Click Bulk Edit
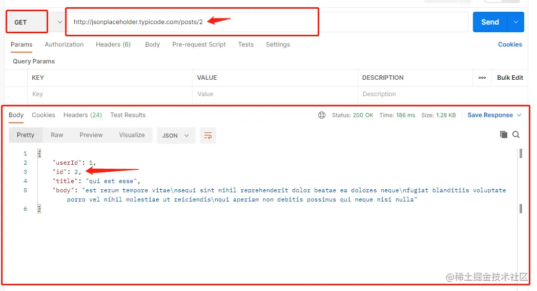This screenshot has height=291, width=537. coord(510,78)
